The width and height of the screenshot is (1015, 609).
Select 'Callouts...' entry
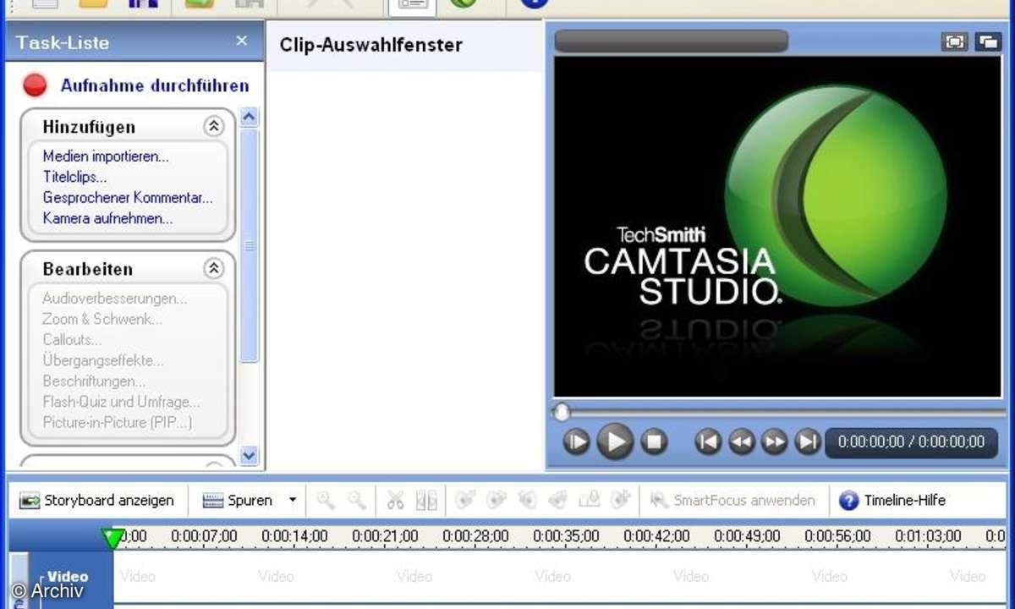tap(72, 340)
